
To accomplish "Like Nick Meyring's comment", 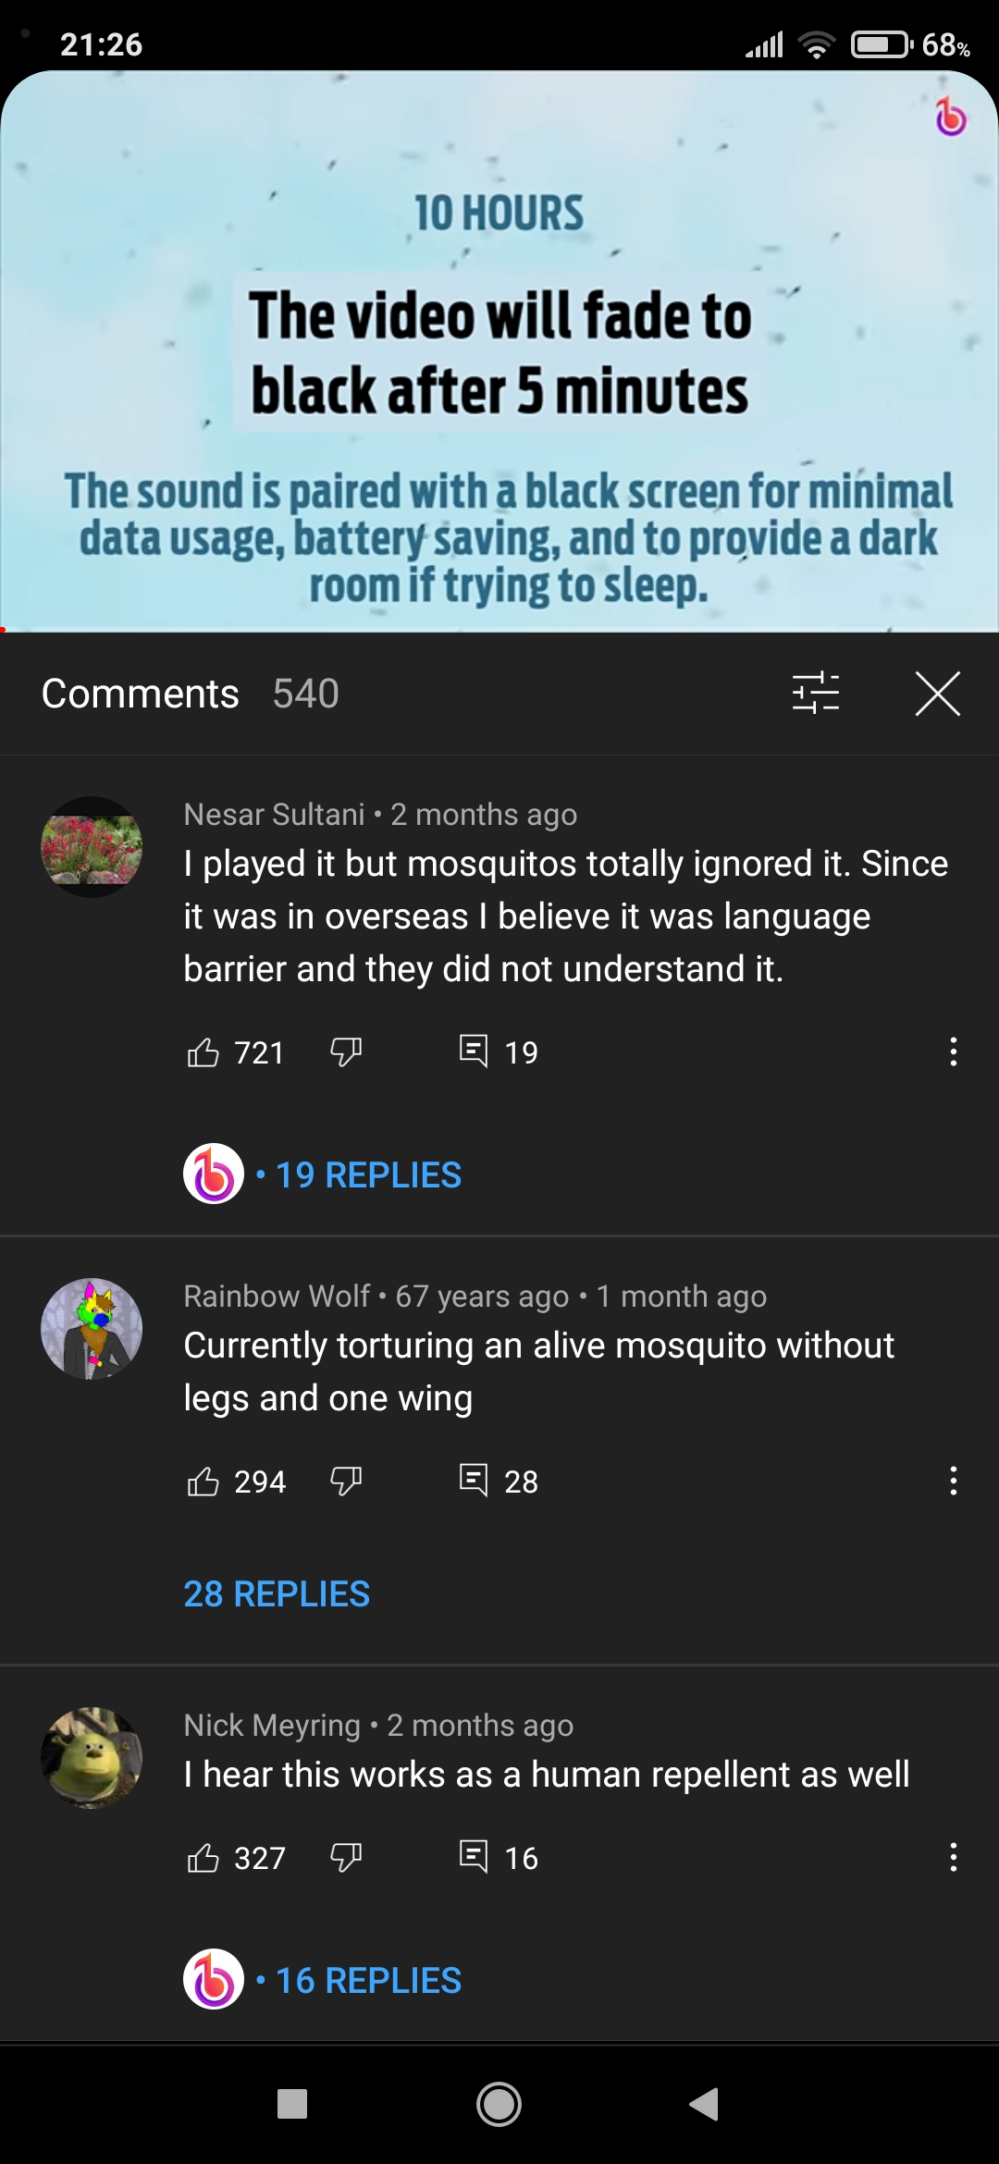I will pos(203,1858).
